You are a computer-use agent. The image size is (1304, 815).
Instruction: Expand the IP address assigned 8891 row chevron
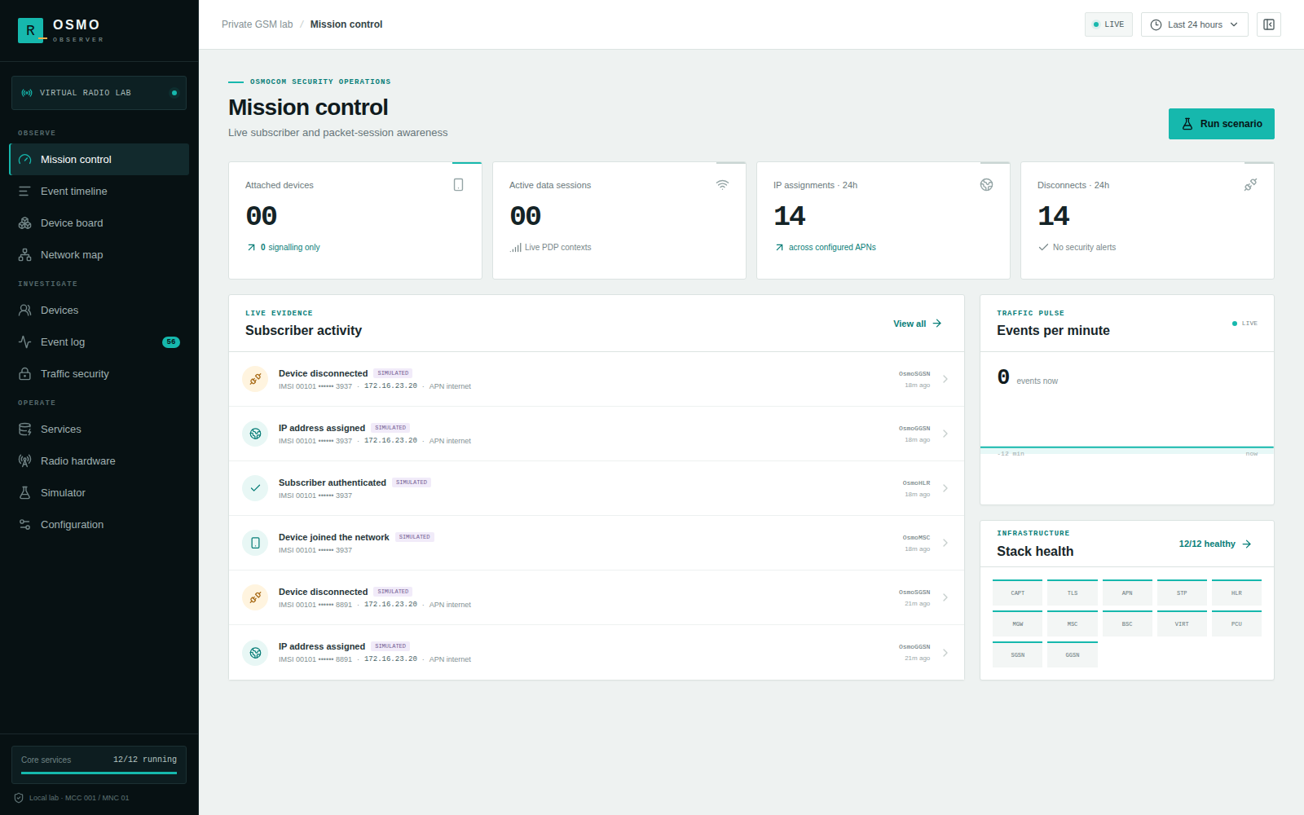[945, 653]
